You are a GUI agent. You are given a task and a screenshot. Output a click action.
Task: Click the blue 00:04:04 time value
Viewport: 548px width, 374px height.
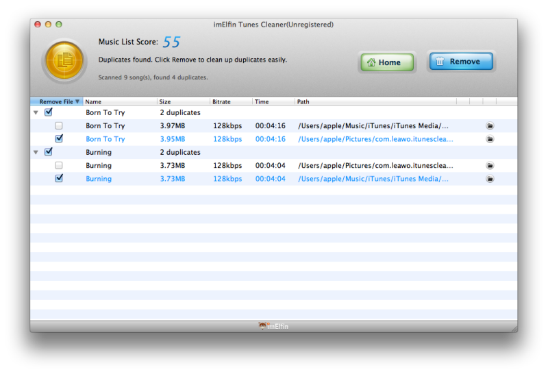pos(270,179)
